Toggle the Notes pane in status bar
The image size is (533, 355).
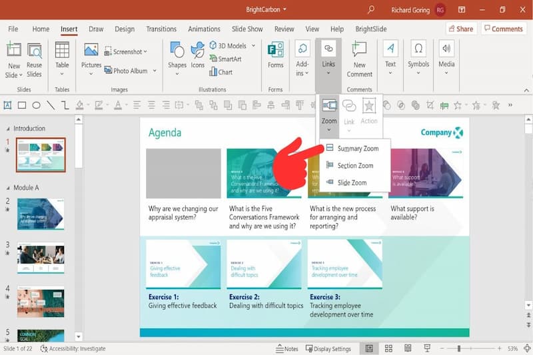point(287,348)
